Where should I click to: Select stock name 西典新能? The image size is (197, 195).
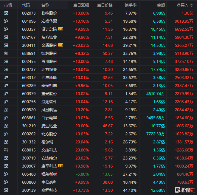click(x=49, y=78)
